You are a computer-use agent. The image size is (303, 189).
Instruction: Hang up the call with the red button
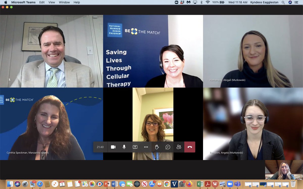point(190,147)
